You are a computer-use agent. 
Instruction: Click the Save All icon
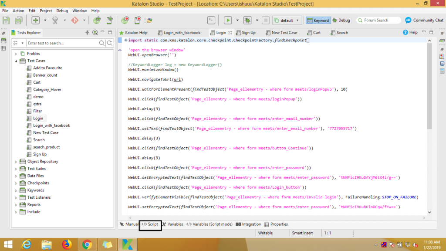tap(19, 20)
